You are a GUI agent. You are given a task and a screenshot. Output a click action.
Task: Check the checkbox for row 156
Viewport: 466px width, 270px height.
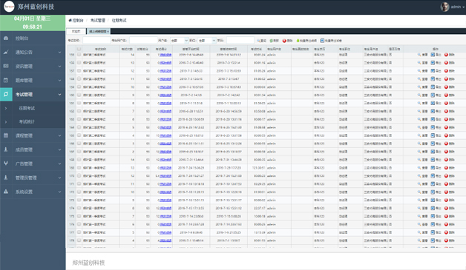(79, 63)
